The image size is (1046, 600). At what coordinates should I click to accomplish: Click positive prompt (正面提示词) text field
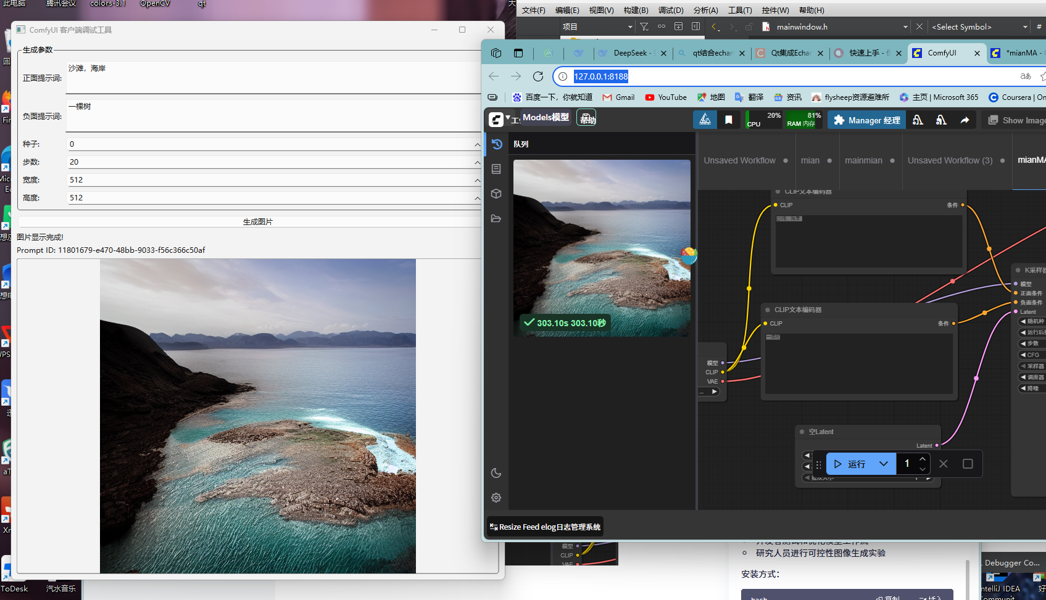(x=274, y=78)
